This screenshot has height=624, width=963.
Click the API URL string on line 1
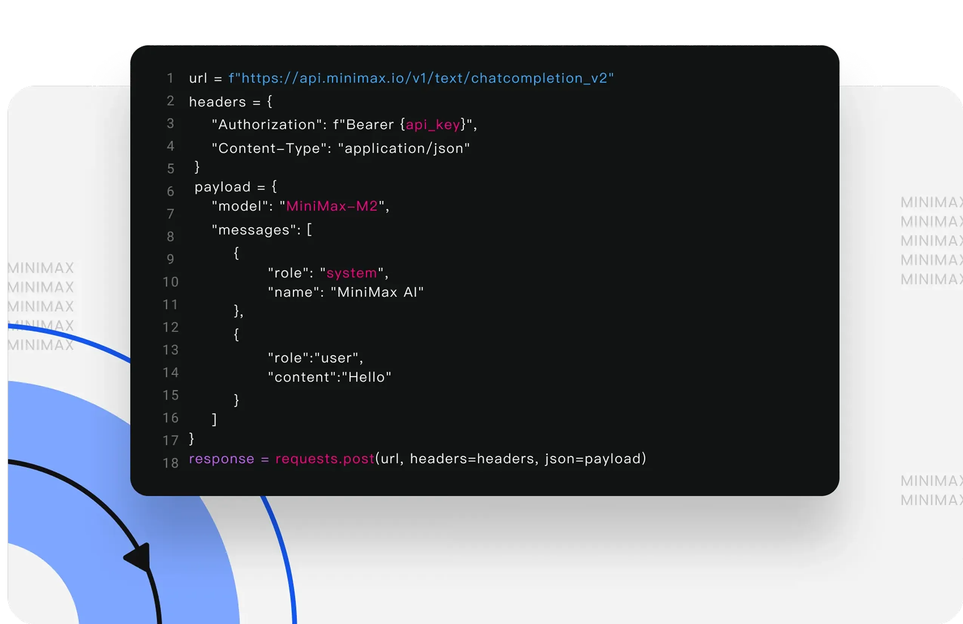[x=421, y=78]
